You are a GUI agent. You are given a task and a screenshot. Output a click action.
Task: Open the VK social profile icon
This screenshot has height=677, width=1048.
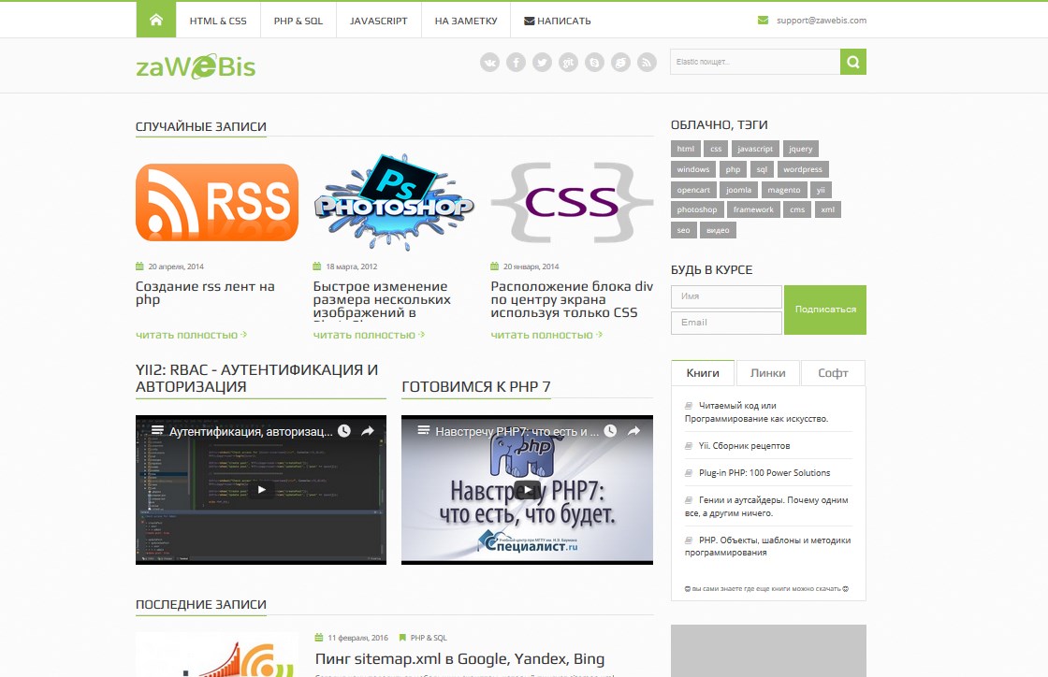(489, 63)
